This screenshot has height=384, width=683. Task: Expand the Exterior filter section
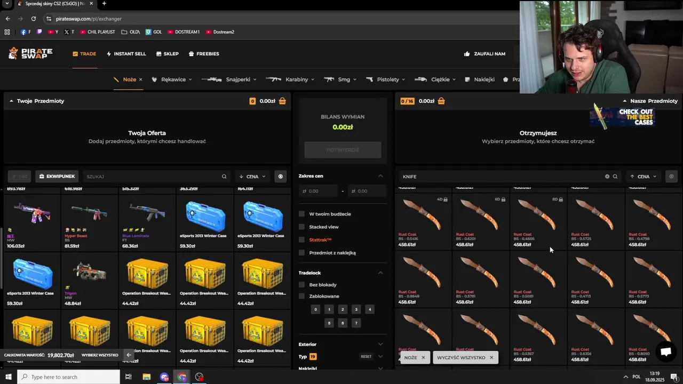380,344
